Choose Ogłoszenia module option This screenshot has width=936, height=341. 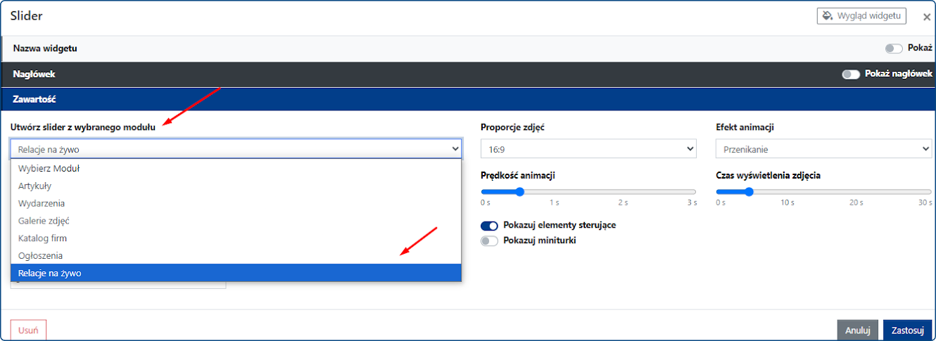(41, 255)
